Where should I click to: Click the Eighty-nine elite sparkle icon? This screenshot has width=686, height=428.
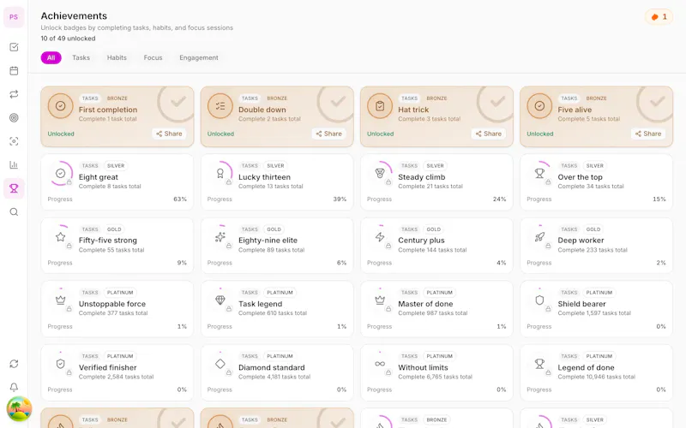tap(220, 237)
